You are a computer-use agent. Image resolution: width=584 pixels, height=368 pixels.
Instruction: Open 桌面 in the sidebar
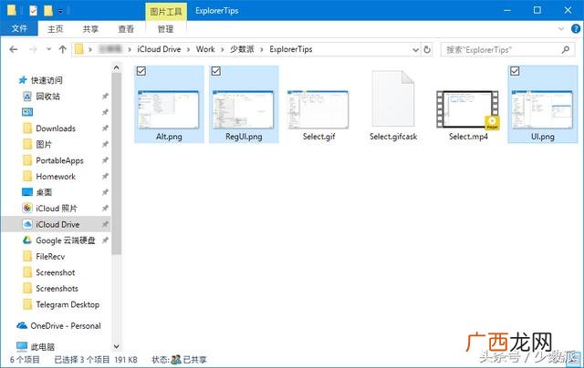(44, 192)
